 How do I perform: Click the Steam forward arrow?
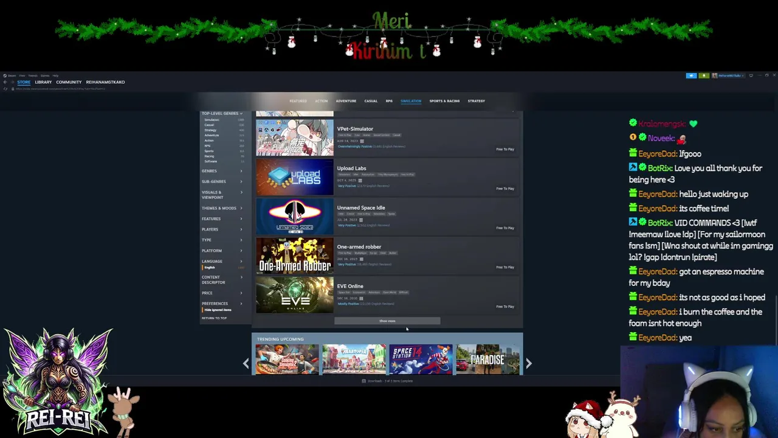(x=12, y=82)
